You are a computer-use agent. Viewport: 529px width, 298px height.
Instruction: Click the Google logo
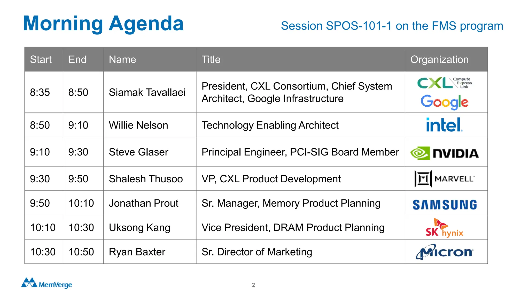pos(445,102)
